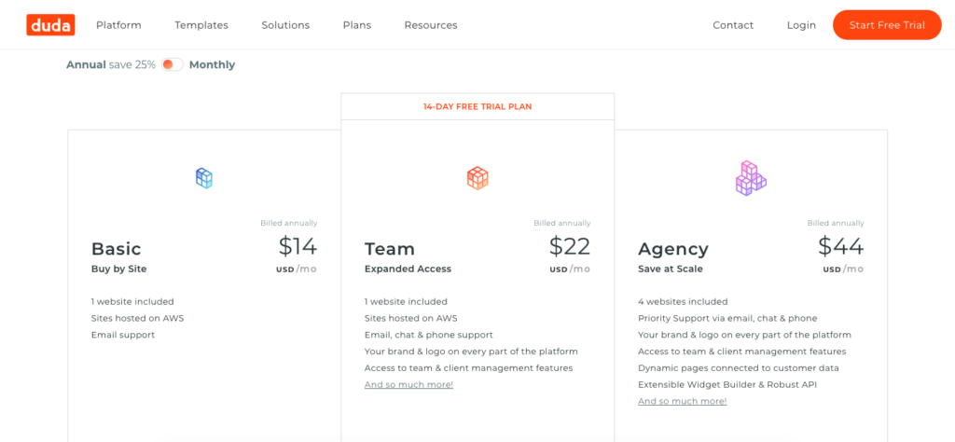Screen dimensions: 955x442
Task: Click the $22 price
Action: (570, 246)
